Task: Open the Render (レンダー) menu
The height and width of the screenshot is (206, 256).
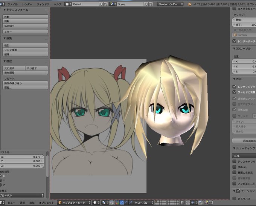Action: point(27,4)
